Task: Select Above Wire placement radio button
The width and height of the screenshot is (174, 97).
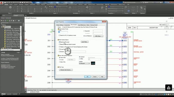Action: [60, 58]
